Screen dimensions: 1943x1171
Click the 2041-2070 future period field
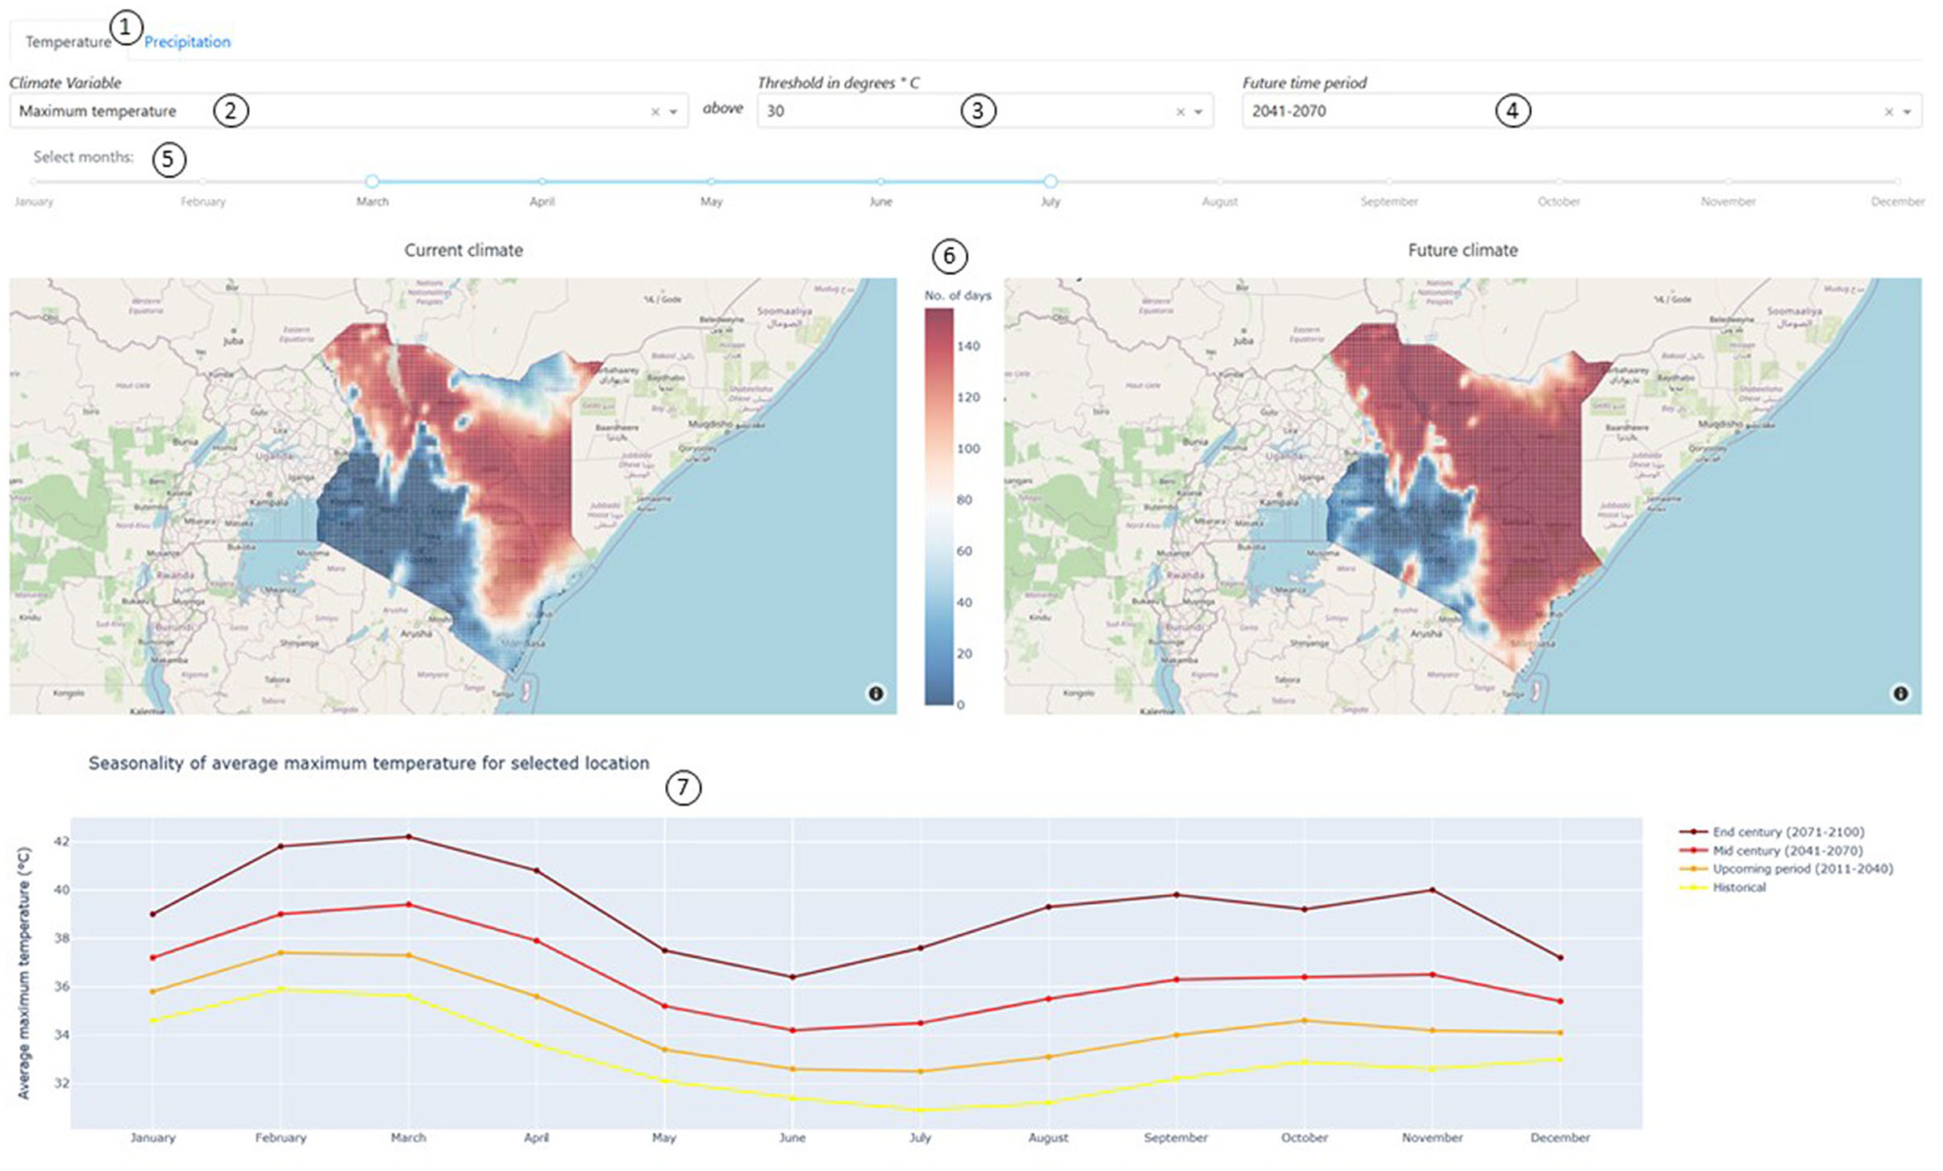(x=1581, y=111)
